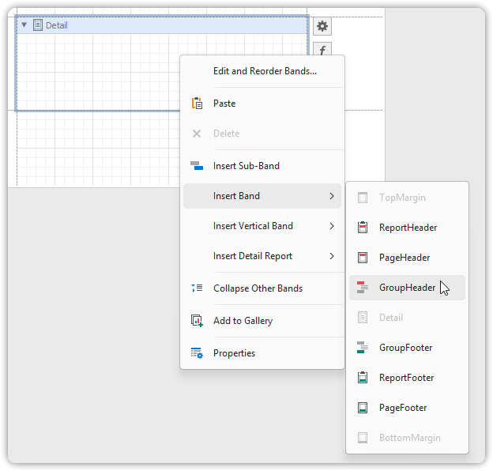Click the f expression editor icon
The height and width of the screenshot is (471, 493).
tap(322, 50)
